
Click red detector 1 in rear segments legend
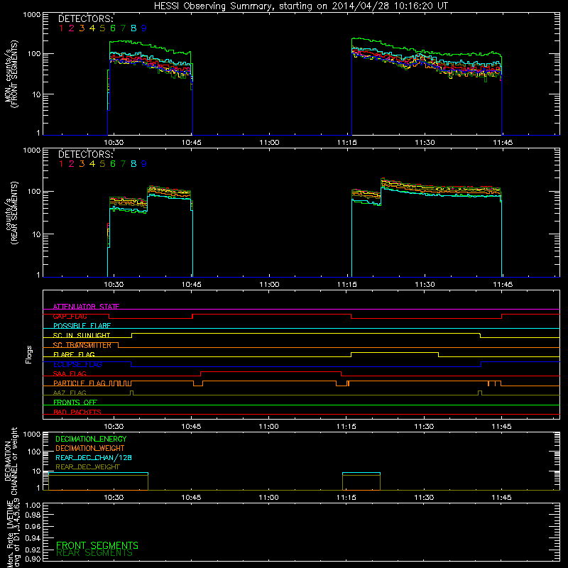61,164
